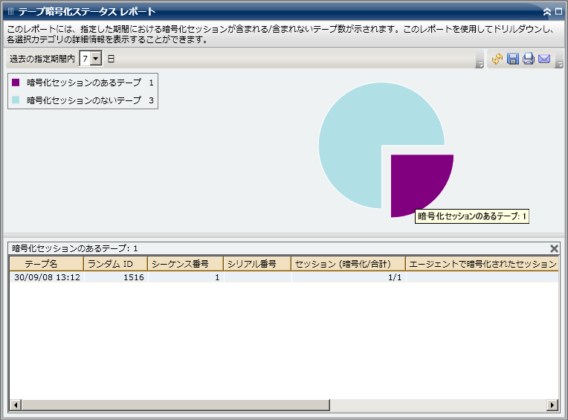This screenshot has width=568, height=420.
Task: Close the drill-down details table
Action: coord(554,248)
